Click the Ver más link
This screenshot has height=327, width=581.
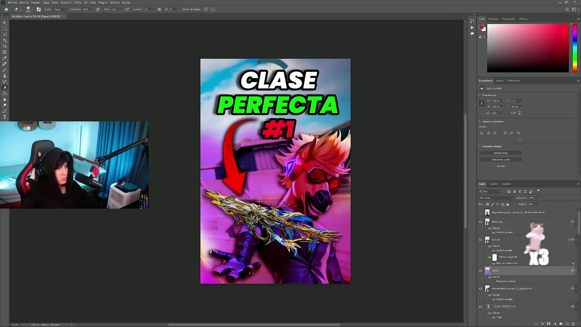[501, 166]
